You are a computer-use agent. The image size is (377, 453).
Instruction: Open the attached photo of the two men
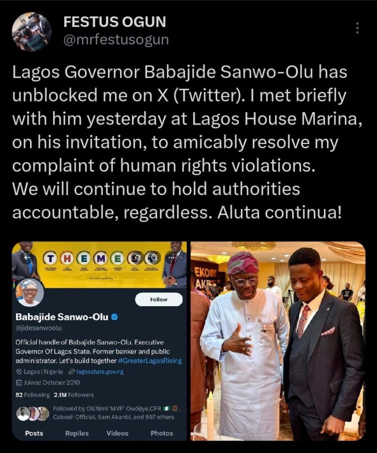tap(278, 341)
